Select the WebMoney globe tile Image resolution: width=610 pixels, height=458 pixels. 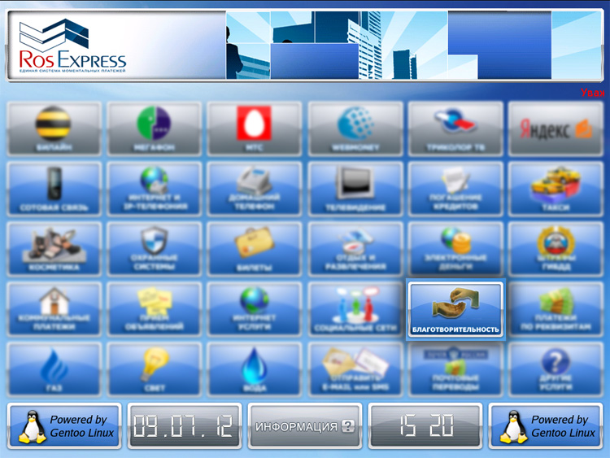355,129
